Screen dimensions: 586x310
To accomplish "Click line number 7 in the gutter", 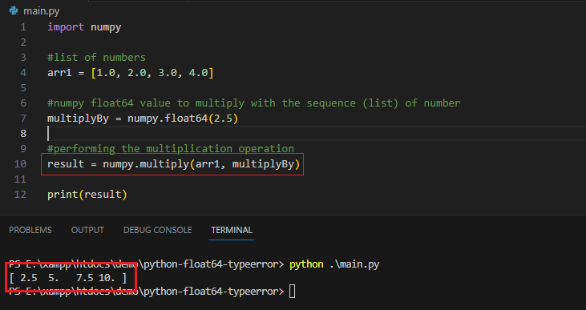I will (23, 119).
